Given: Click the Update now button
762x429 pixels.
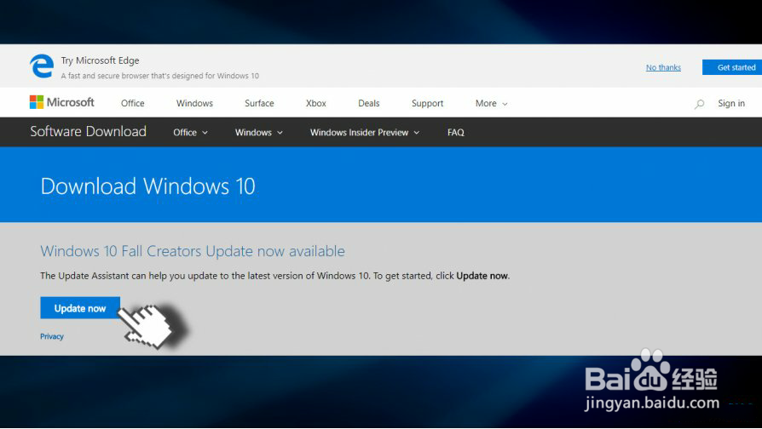Looking at the screenshot, I should pos(80,308).
